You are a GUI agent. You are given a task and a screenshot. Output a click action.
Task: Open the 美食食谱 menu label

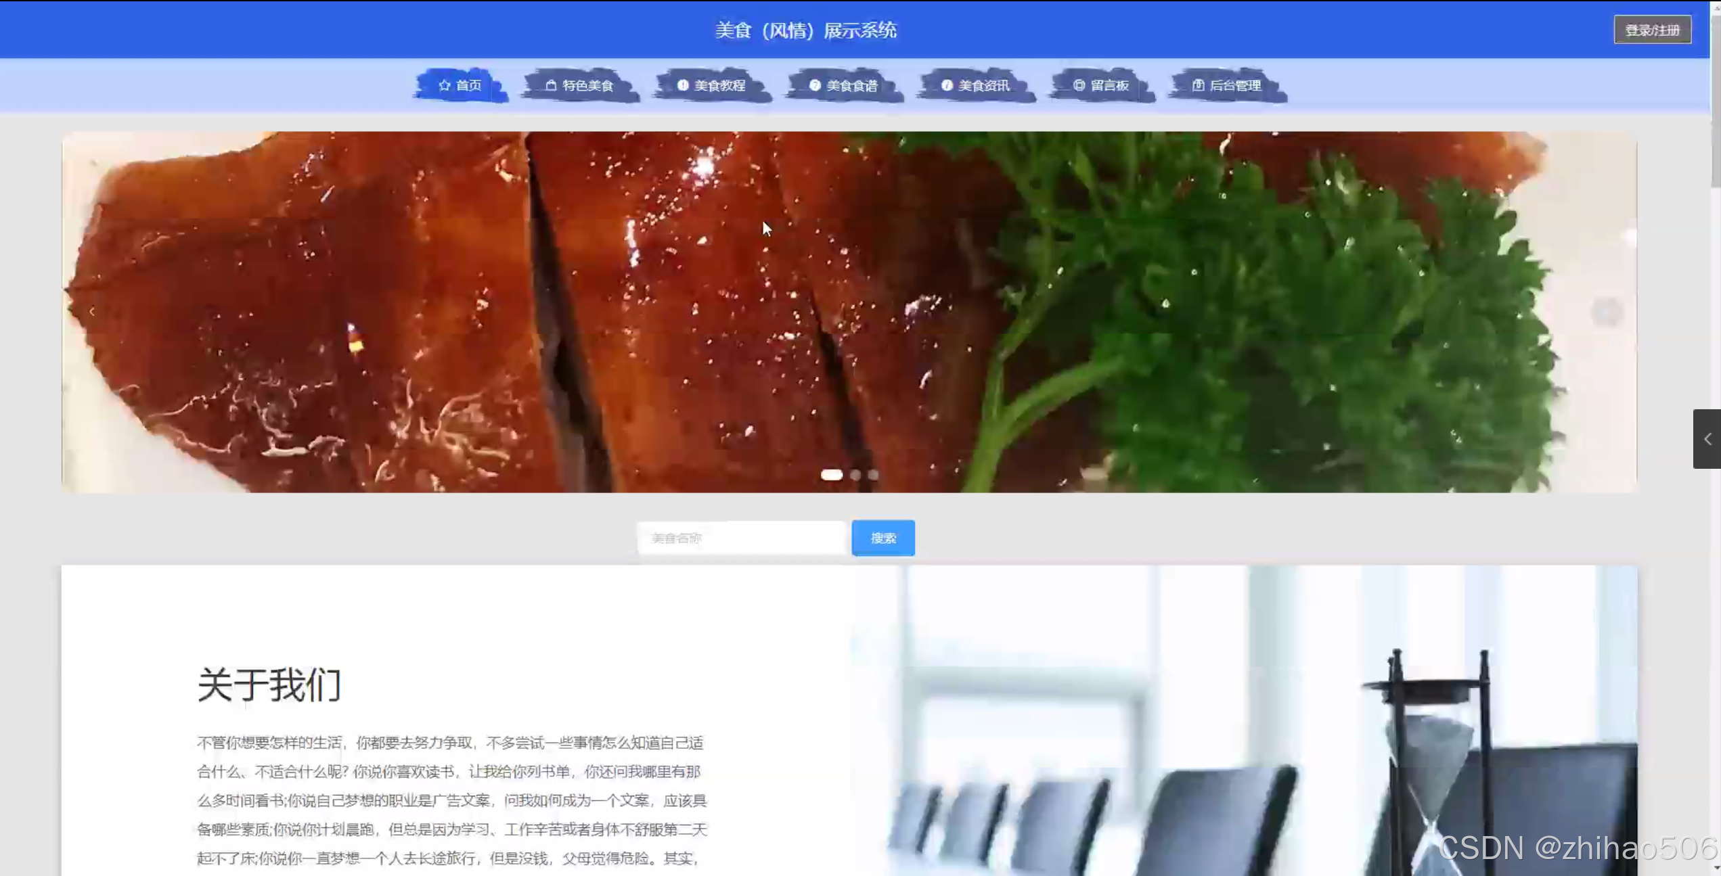(851, 85)
